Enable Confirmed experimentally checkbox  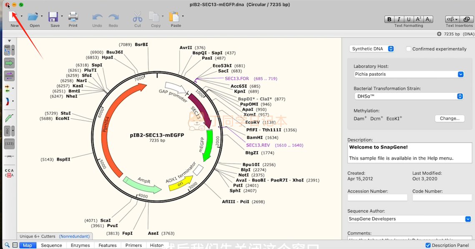click(409, 49)
